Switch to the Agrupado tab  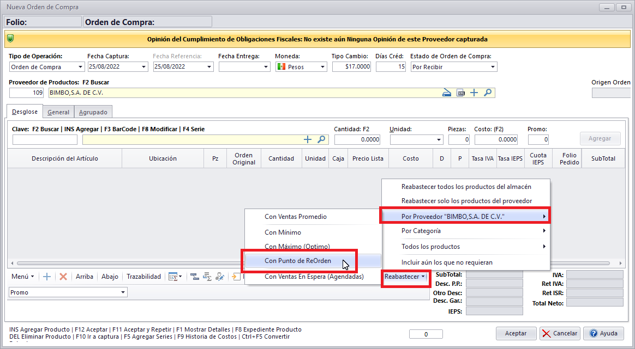[93, 112]
